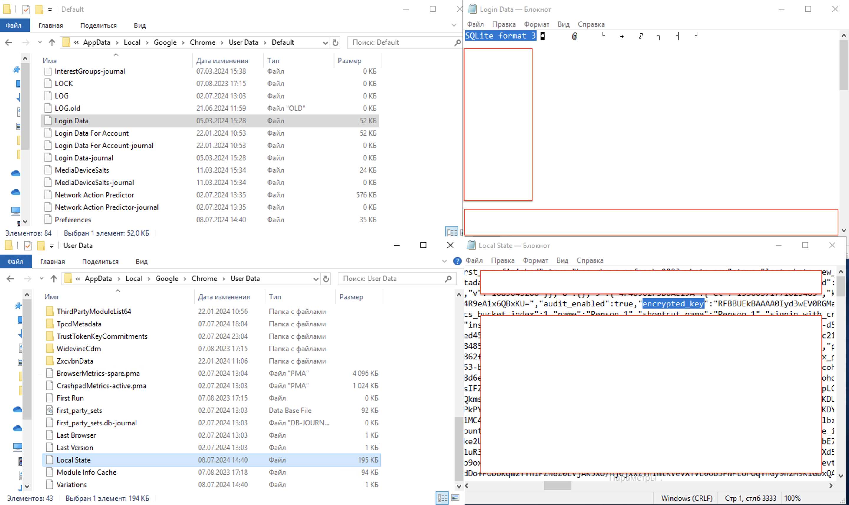849x505 pixels.
Task: Click Back arrow in User Data window
Action: pos(10,279)
